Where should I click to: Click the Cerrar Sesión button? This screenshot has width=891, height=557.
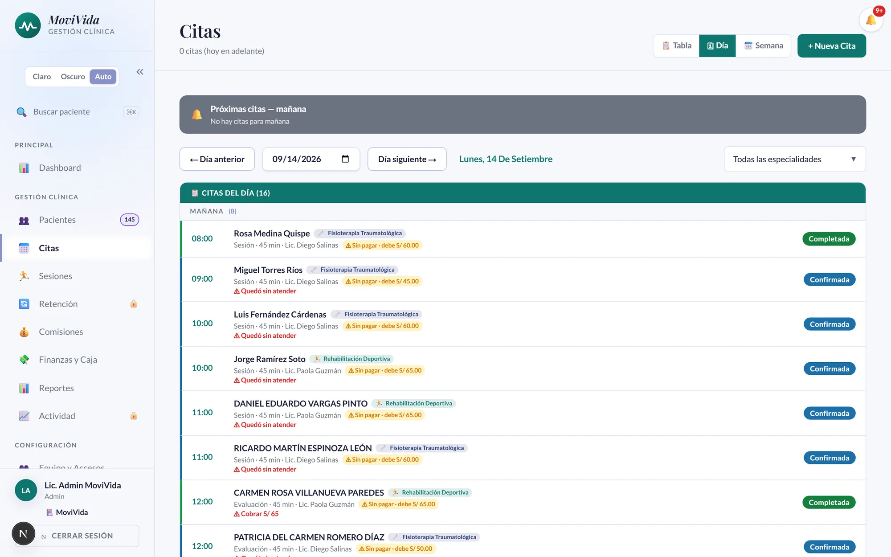(x=77, y=536)
